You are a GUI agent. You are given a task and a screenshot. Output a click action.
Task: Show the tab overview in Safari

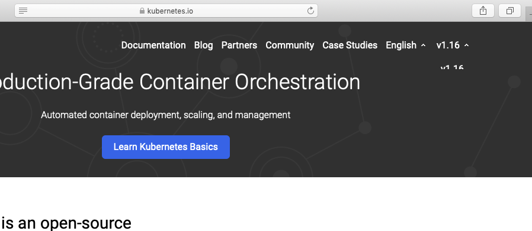509,11
